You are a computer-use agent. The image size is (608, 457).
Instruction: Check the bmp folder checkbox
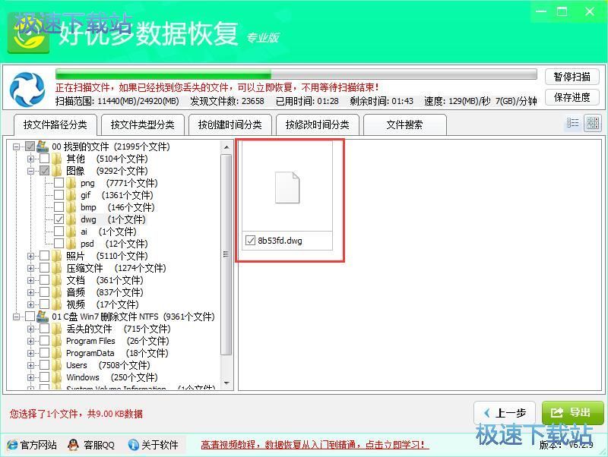click(x=59, y=207)
